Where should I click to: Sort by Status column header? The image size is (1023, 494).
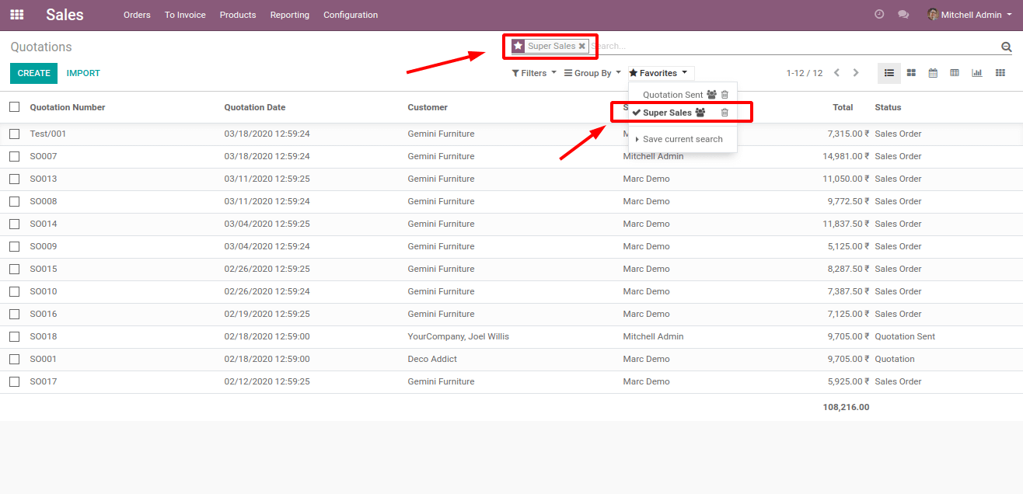click(888, 107)
